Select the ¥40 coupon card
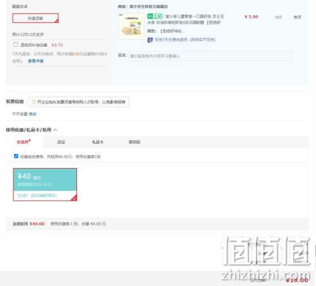The width and height of the screenshot is (316, 286). click(45, 184)
